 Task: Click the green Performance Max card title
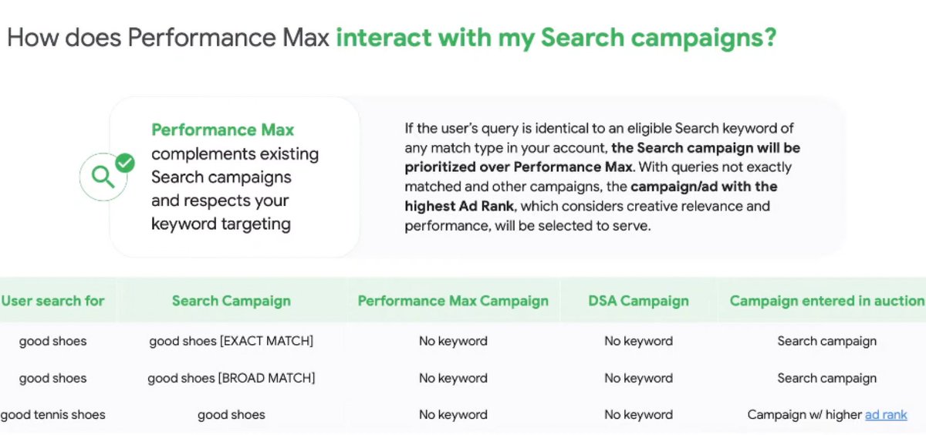(222, 130)
